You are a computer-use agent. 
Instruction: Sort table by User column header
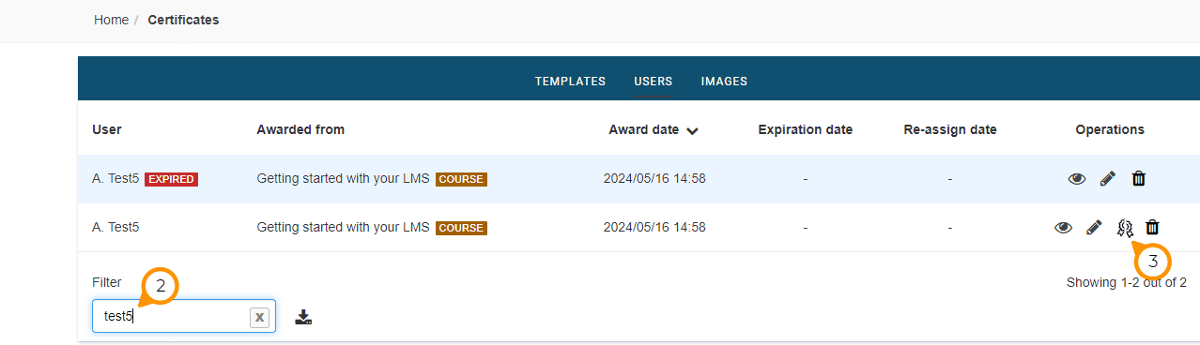pyautogui.click(x=107, y=129)
